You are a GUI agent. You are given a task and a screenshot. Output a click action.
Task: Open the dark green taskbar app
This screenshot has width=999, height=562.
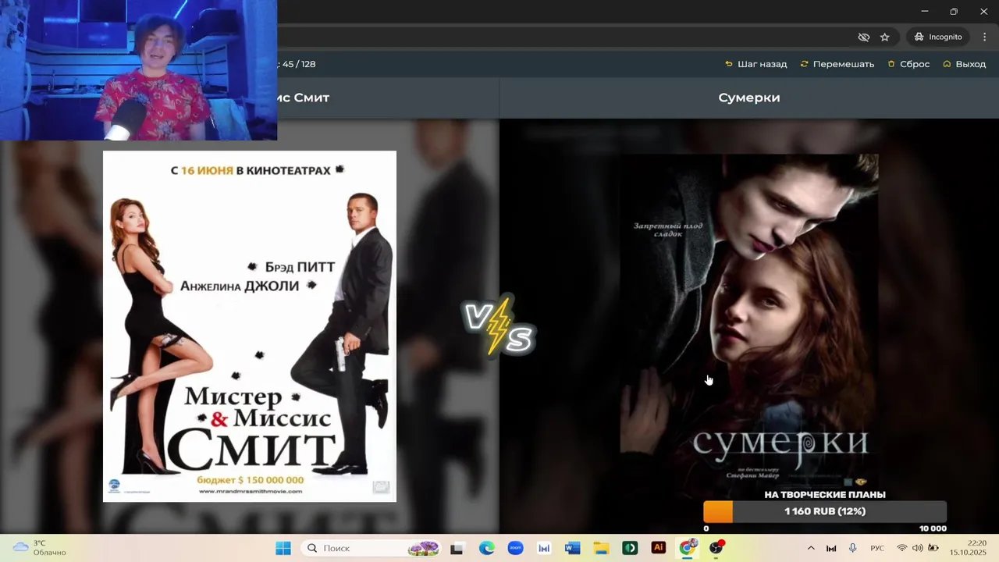pyautogui.click(x=630, y=548)
